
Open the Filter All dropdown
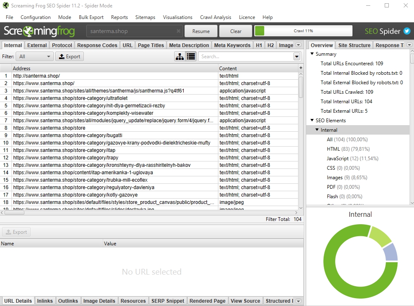pyautogui.click(x=35, y=57)
